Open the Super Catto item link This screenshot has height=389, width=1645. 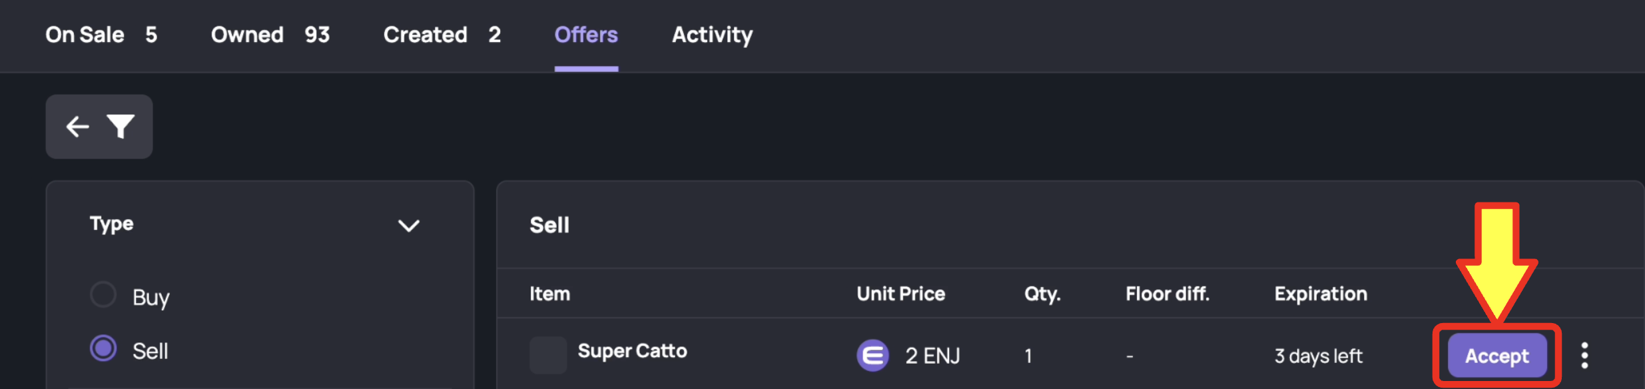point(632,351)
